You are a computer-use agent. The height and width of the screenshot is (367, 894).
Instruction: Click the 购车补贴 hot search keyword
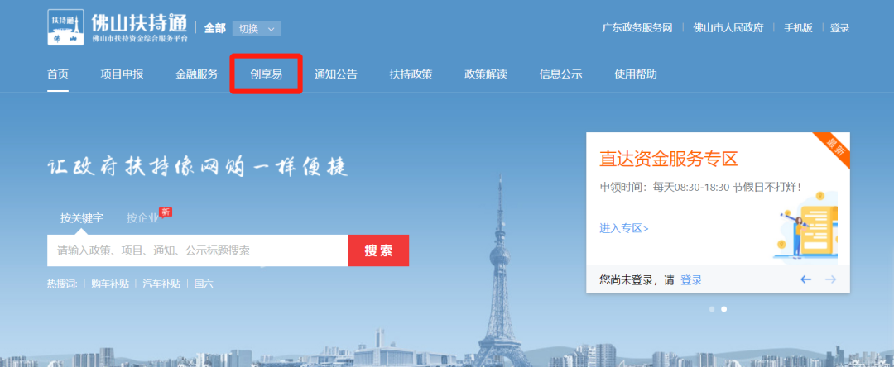(x=110, y=284)
